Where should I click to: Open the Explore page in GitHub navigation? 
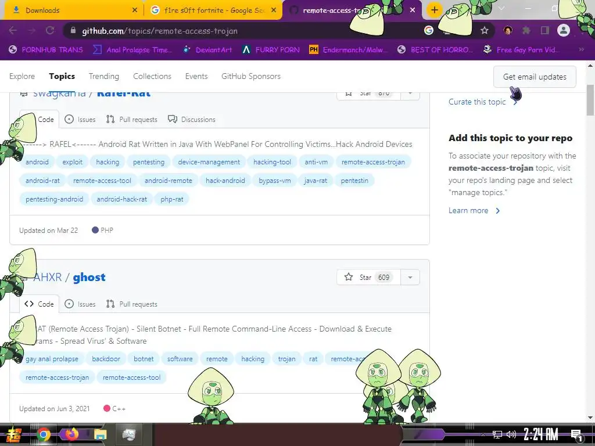tap(22, 76)
